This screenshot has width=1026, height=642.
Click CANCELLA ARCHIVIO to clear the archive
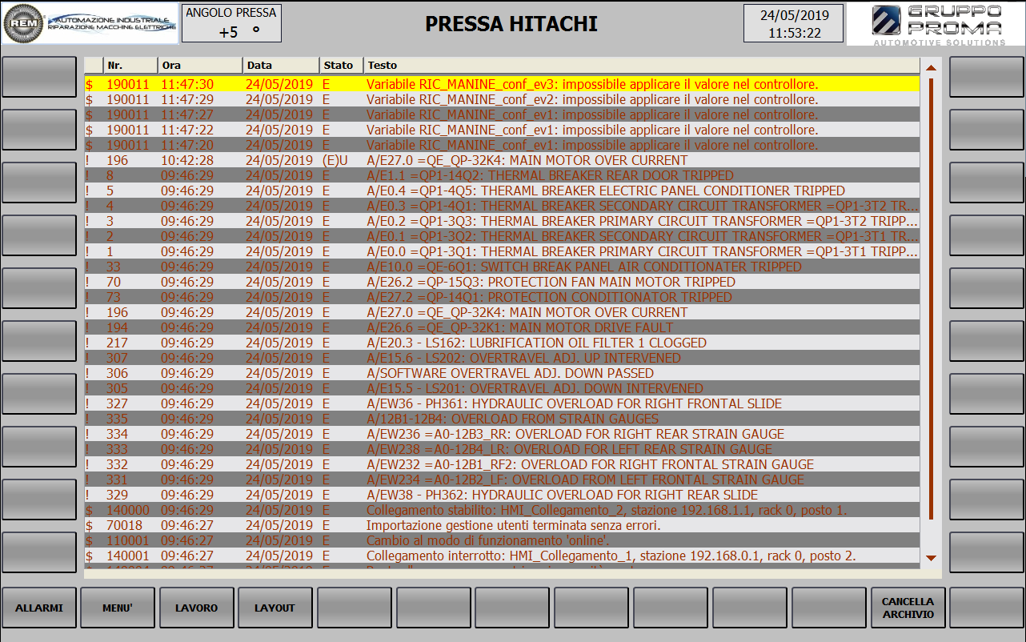[x=908, y=608]
